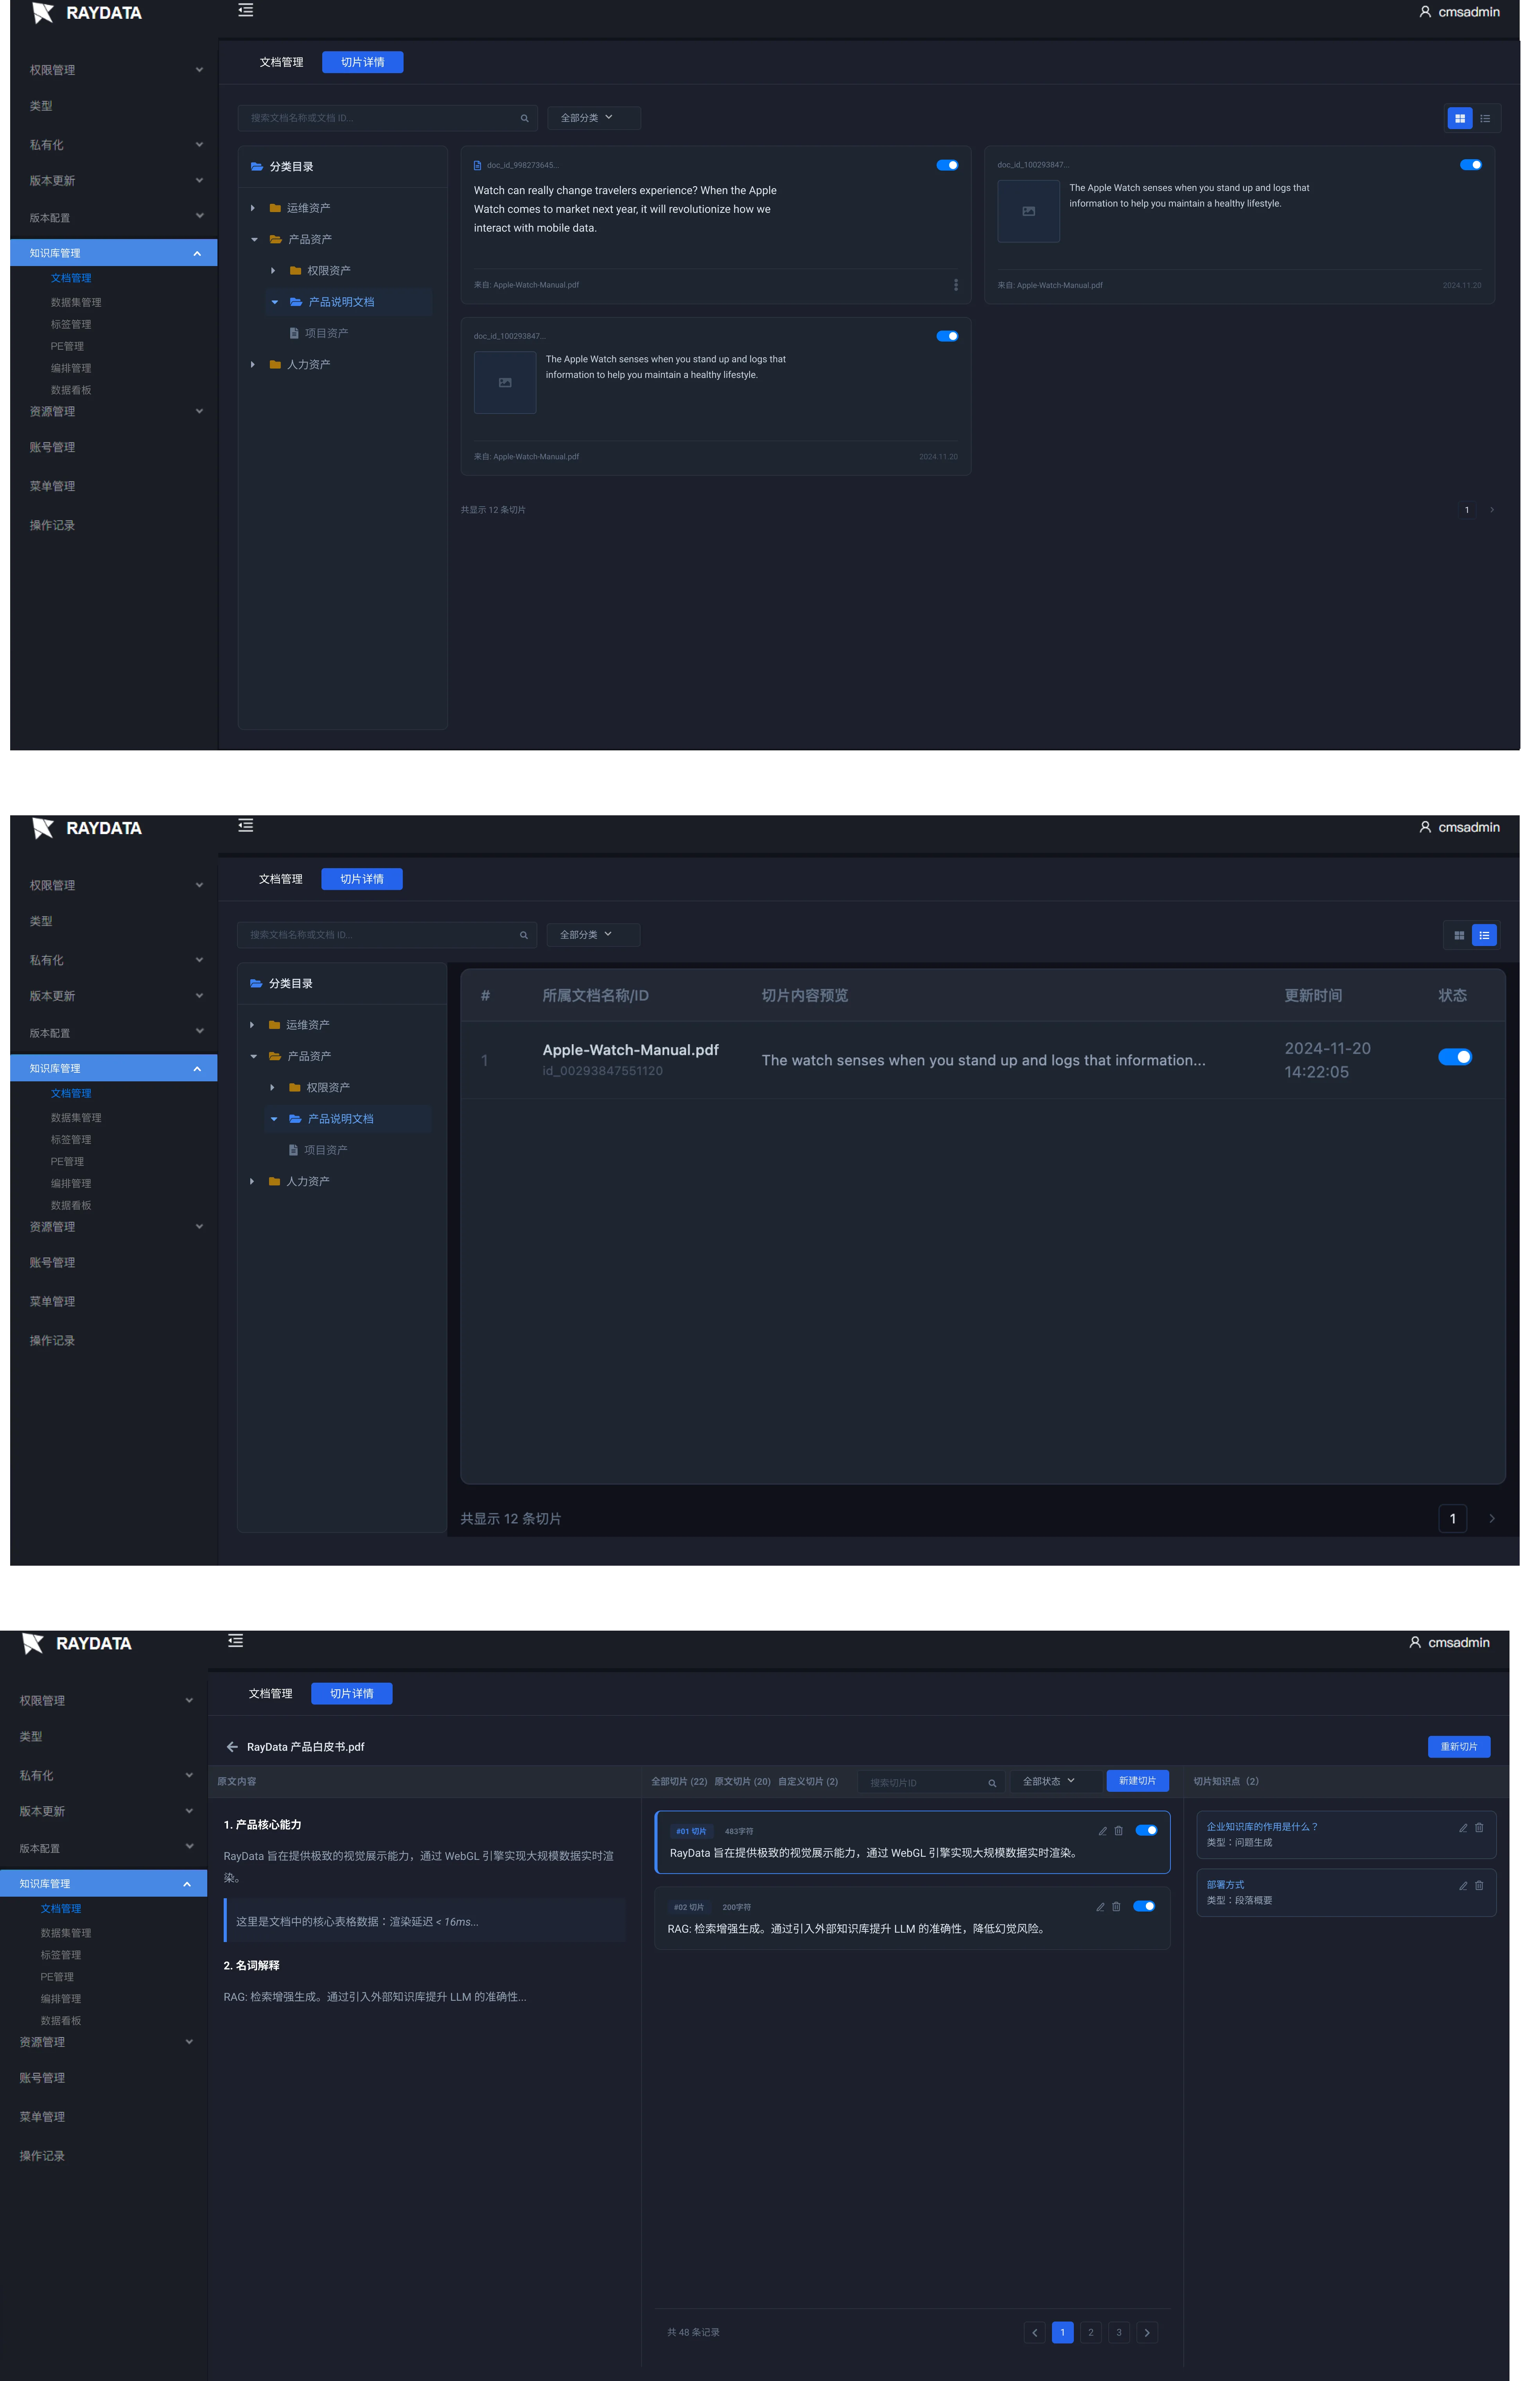1540x2381 pixels.
Task: Collapse the 产品说明文档 folder in the table-view screen
Action: 274,1119
